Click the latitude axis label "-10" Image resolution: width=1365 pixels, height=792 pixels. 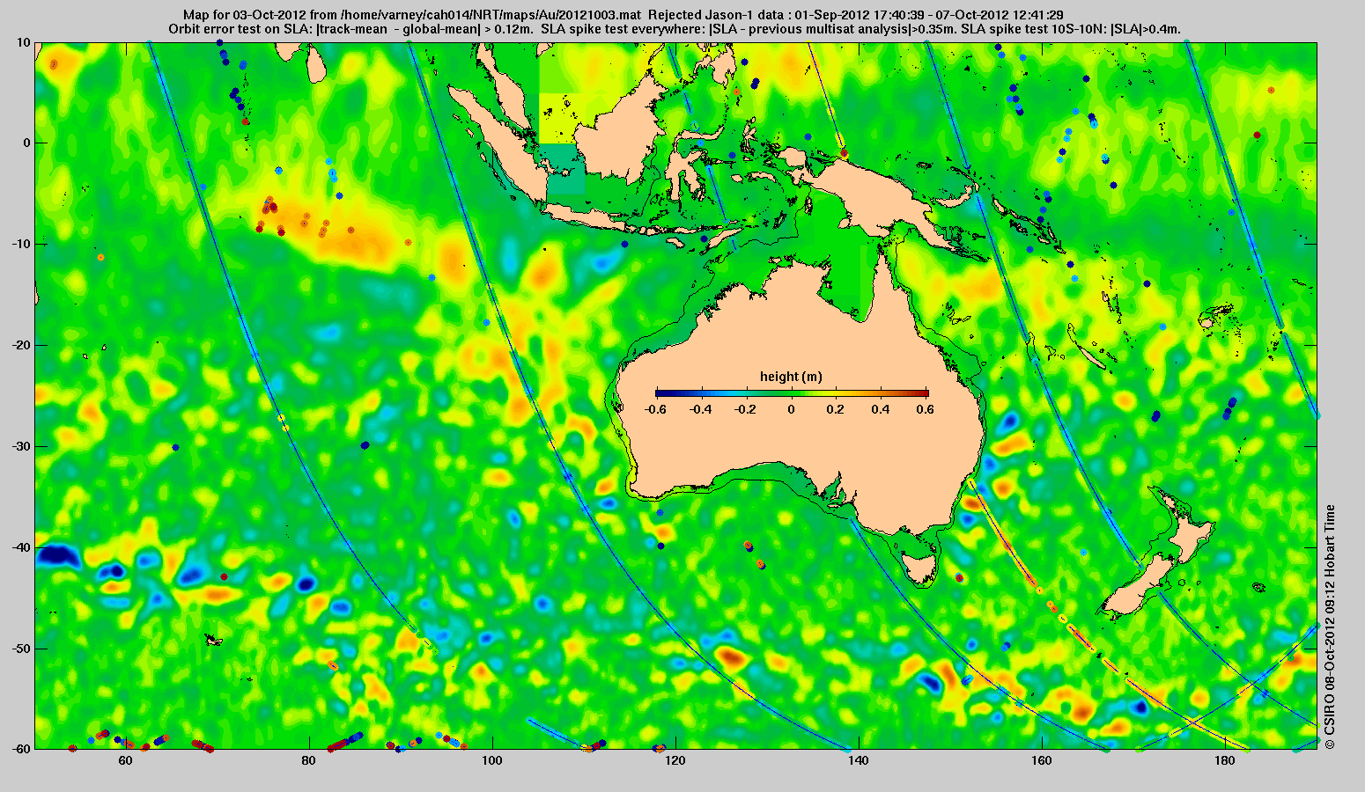pyautogui.click(x=21, y=244)
